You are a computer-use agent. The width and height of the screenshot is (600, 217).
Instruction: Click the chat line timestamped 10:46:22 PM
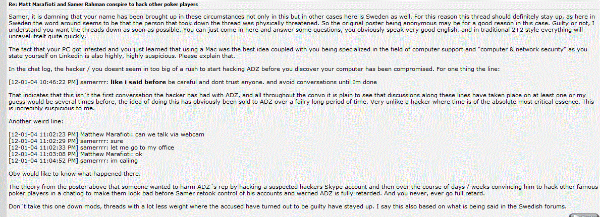click(193, 82)
